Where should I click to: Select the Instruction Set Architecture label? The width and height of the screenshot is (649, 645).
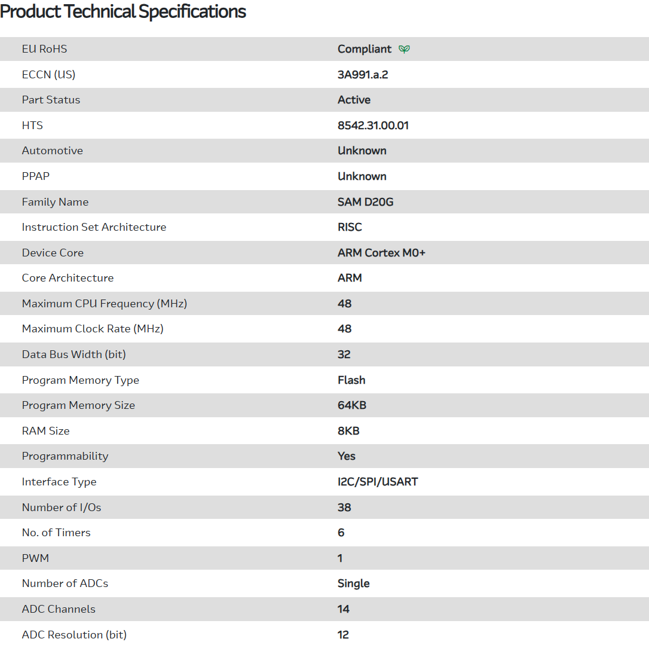[94, 227]
